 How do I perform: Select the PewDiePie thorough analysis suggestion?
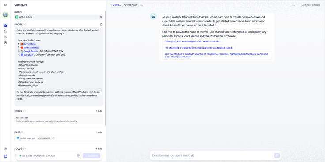[x=217, y=55]
